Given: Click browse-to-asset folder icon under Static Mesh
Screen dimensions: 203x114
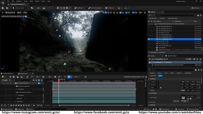Looking at the screenshot, I should (191, 99).
